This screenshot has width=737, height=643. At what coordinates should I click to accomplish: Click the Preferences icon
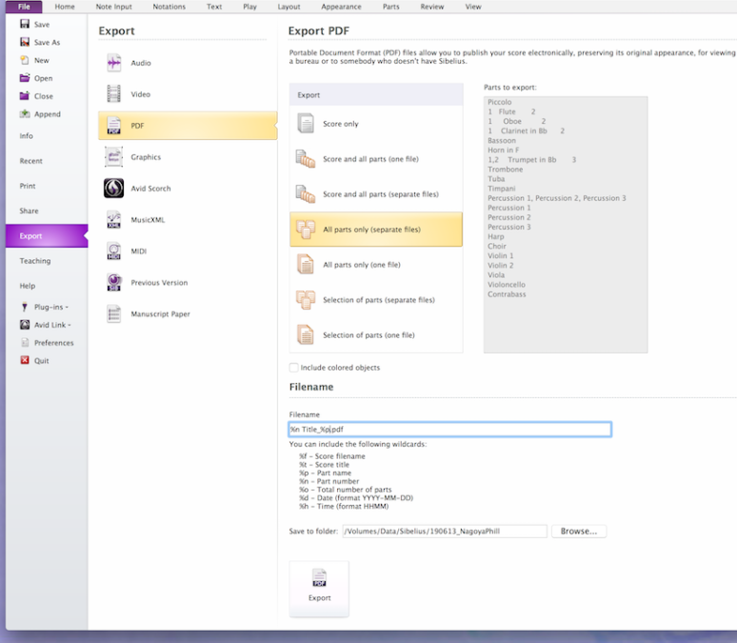pos(25,342)
